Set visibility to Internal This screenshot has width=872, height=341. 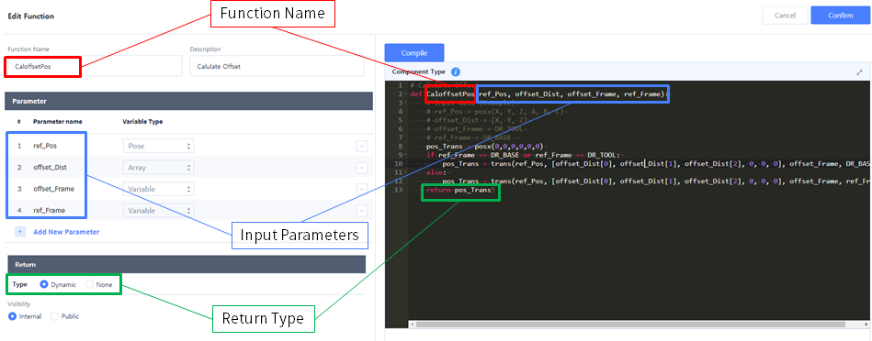coord(12,316)
